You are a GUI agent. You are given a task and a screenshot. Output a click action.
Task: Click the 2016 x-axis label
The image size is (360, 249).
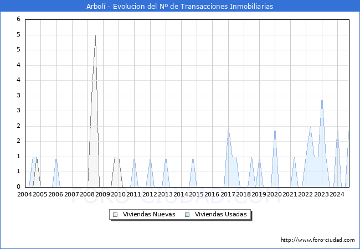pos(212,194)
